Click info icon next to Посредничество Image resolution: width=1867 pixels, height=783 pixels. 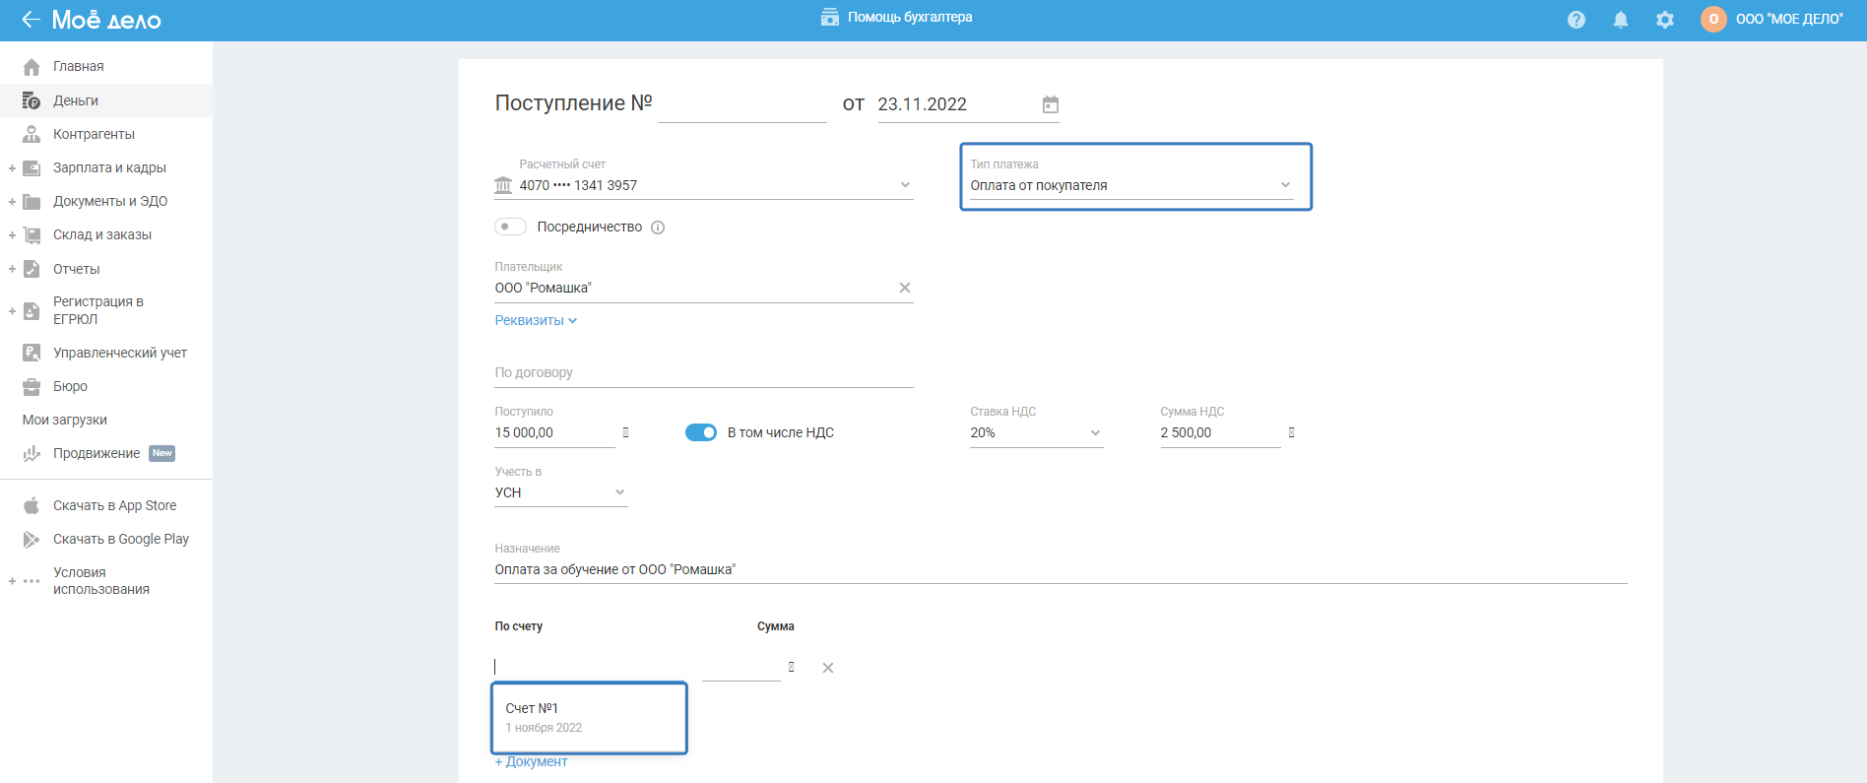coord(659,228)
